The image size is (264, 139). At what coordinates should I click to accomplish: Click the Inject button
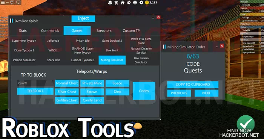(83, 18)
